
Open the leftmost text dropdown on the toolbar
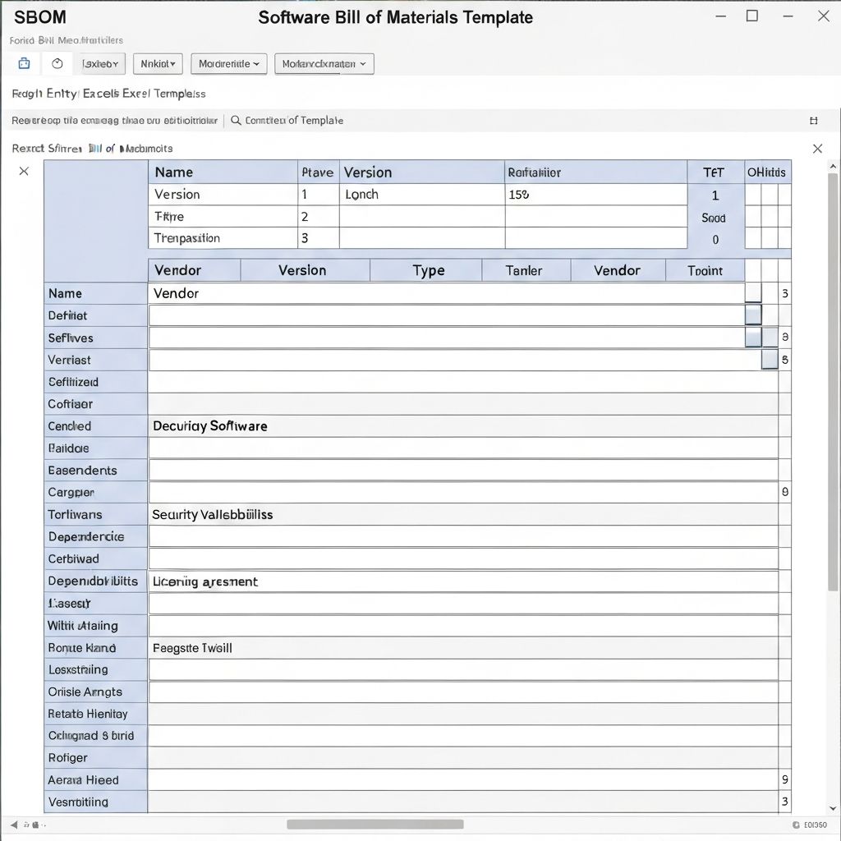pyautogui.click(x=101, y=63)
